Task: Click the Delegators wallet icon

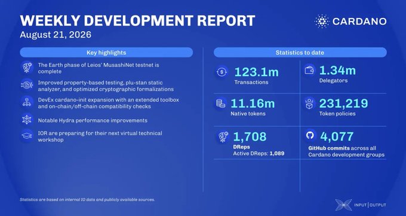Action: (x=309, y=71)
